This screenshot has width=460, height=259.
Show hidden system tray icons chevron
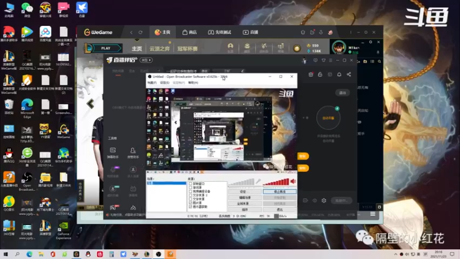395,254
